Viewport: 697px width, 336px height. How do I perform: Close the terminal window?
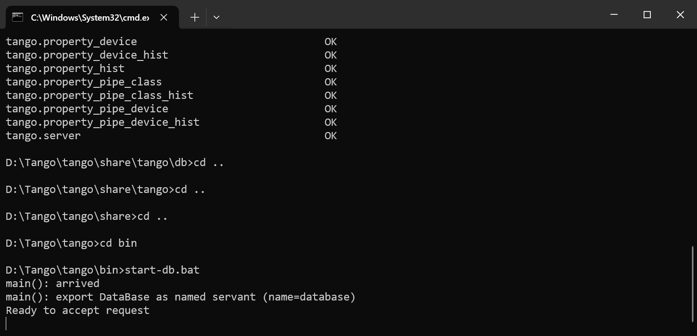[x=680, y=15]
